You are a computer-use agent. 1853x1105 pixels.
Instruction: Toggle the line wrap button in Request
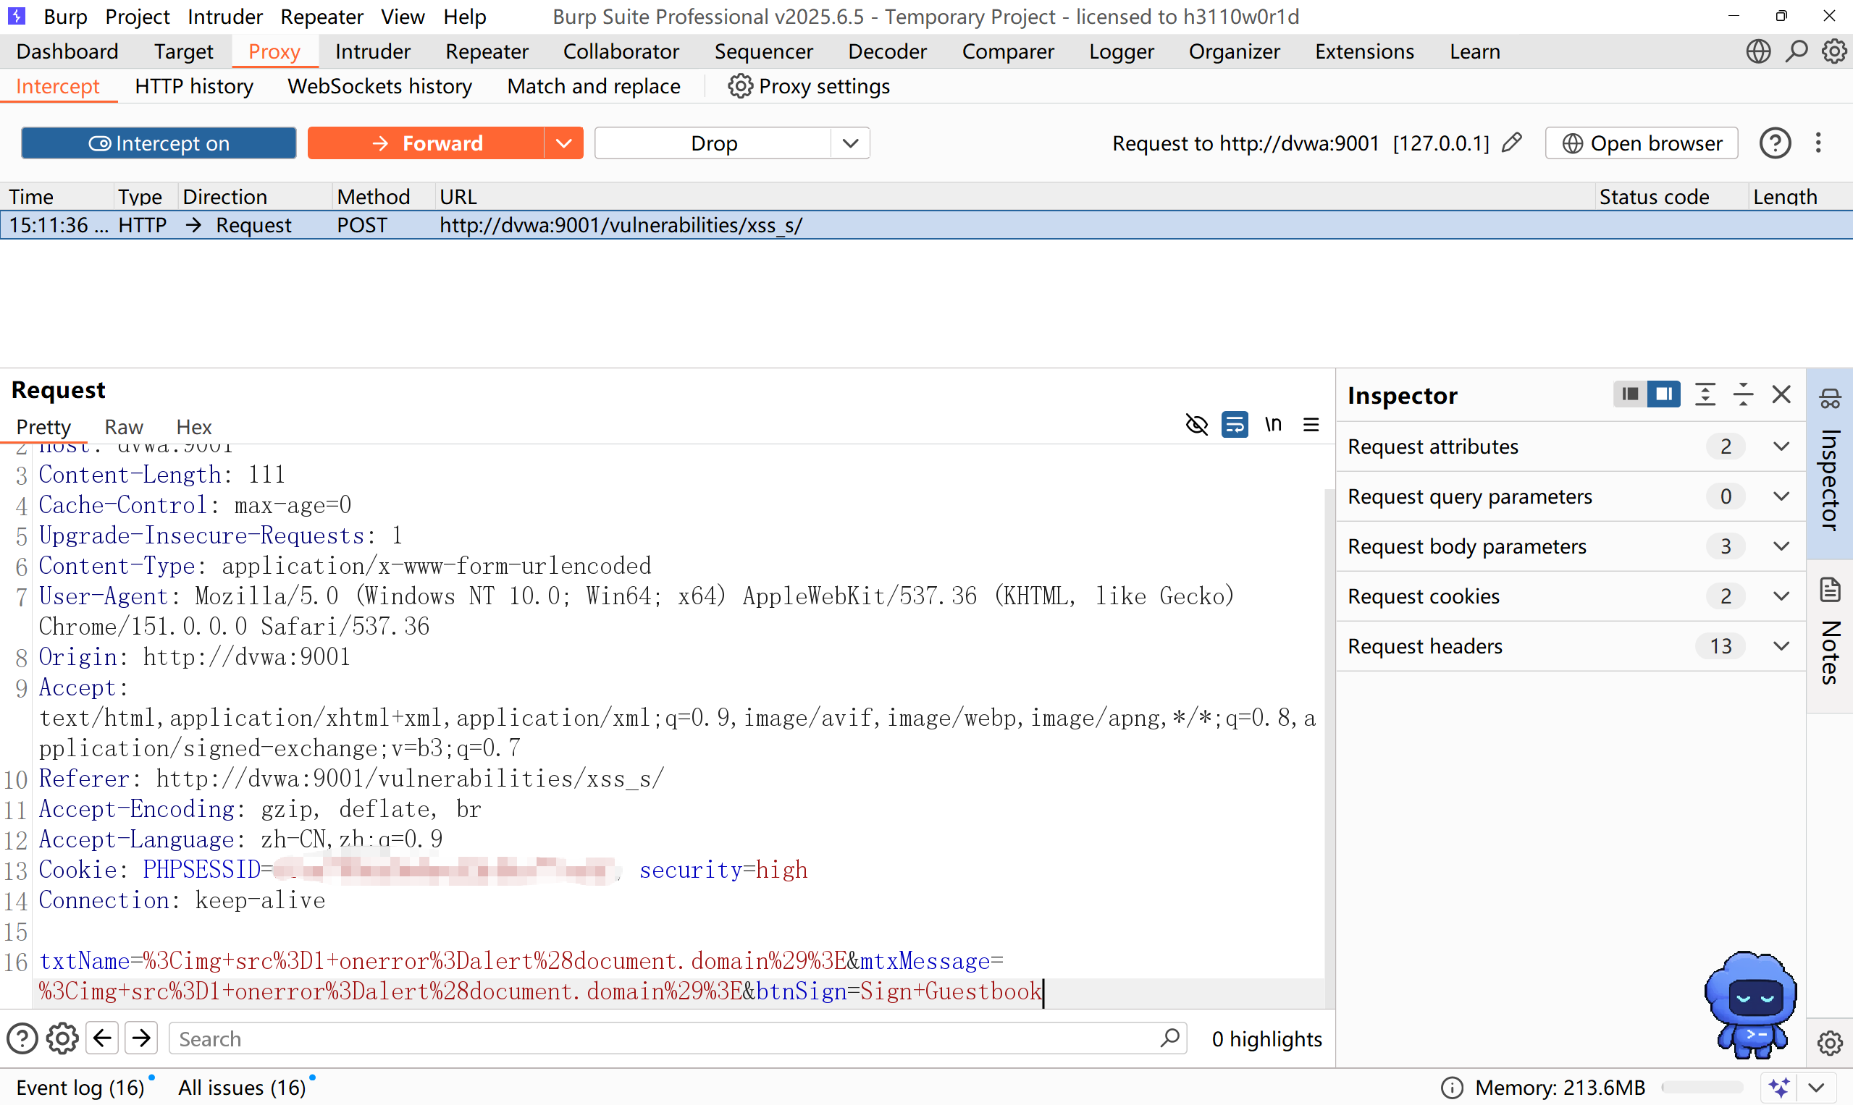point(1235,425)
